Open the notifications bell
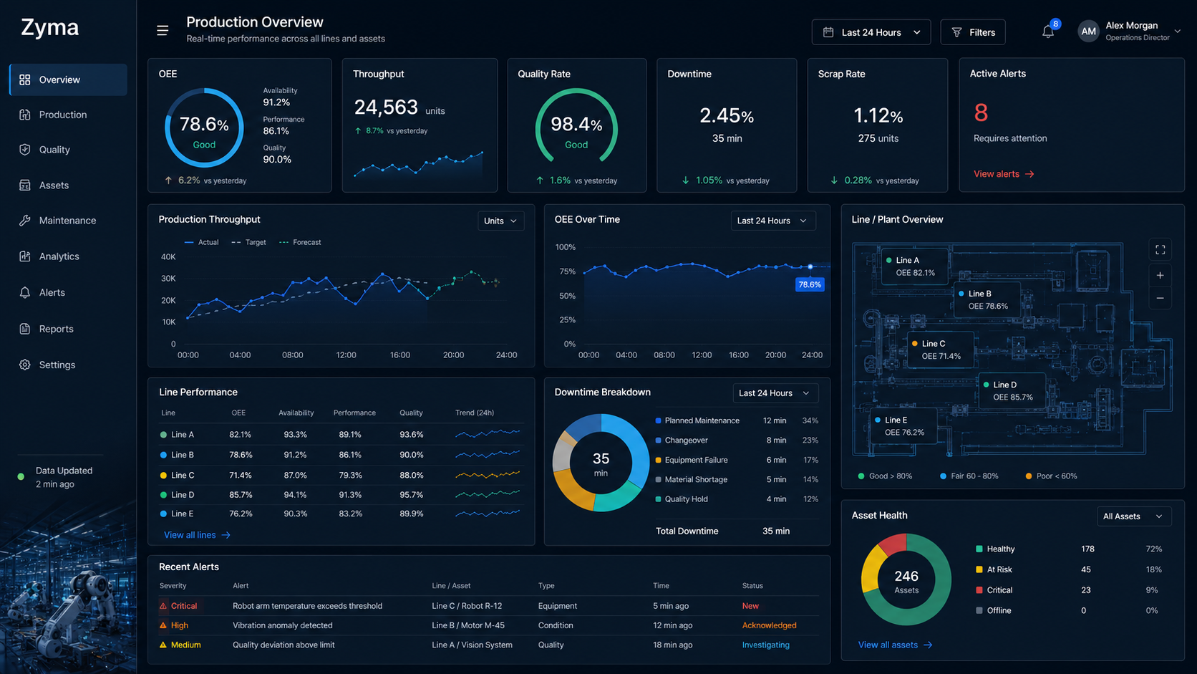This screenshot has height=674, width=1197. pyautogui.click(x=1048, y=32)
